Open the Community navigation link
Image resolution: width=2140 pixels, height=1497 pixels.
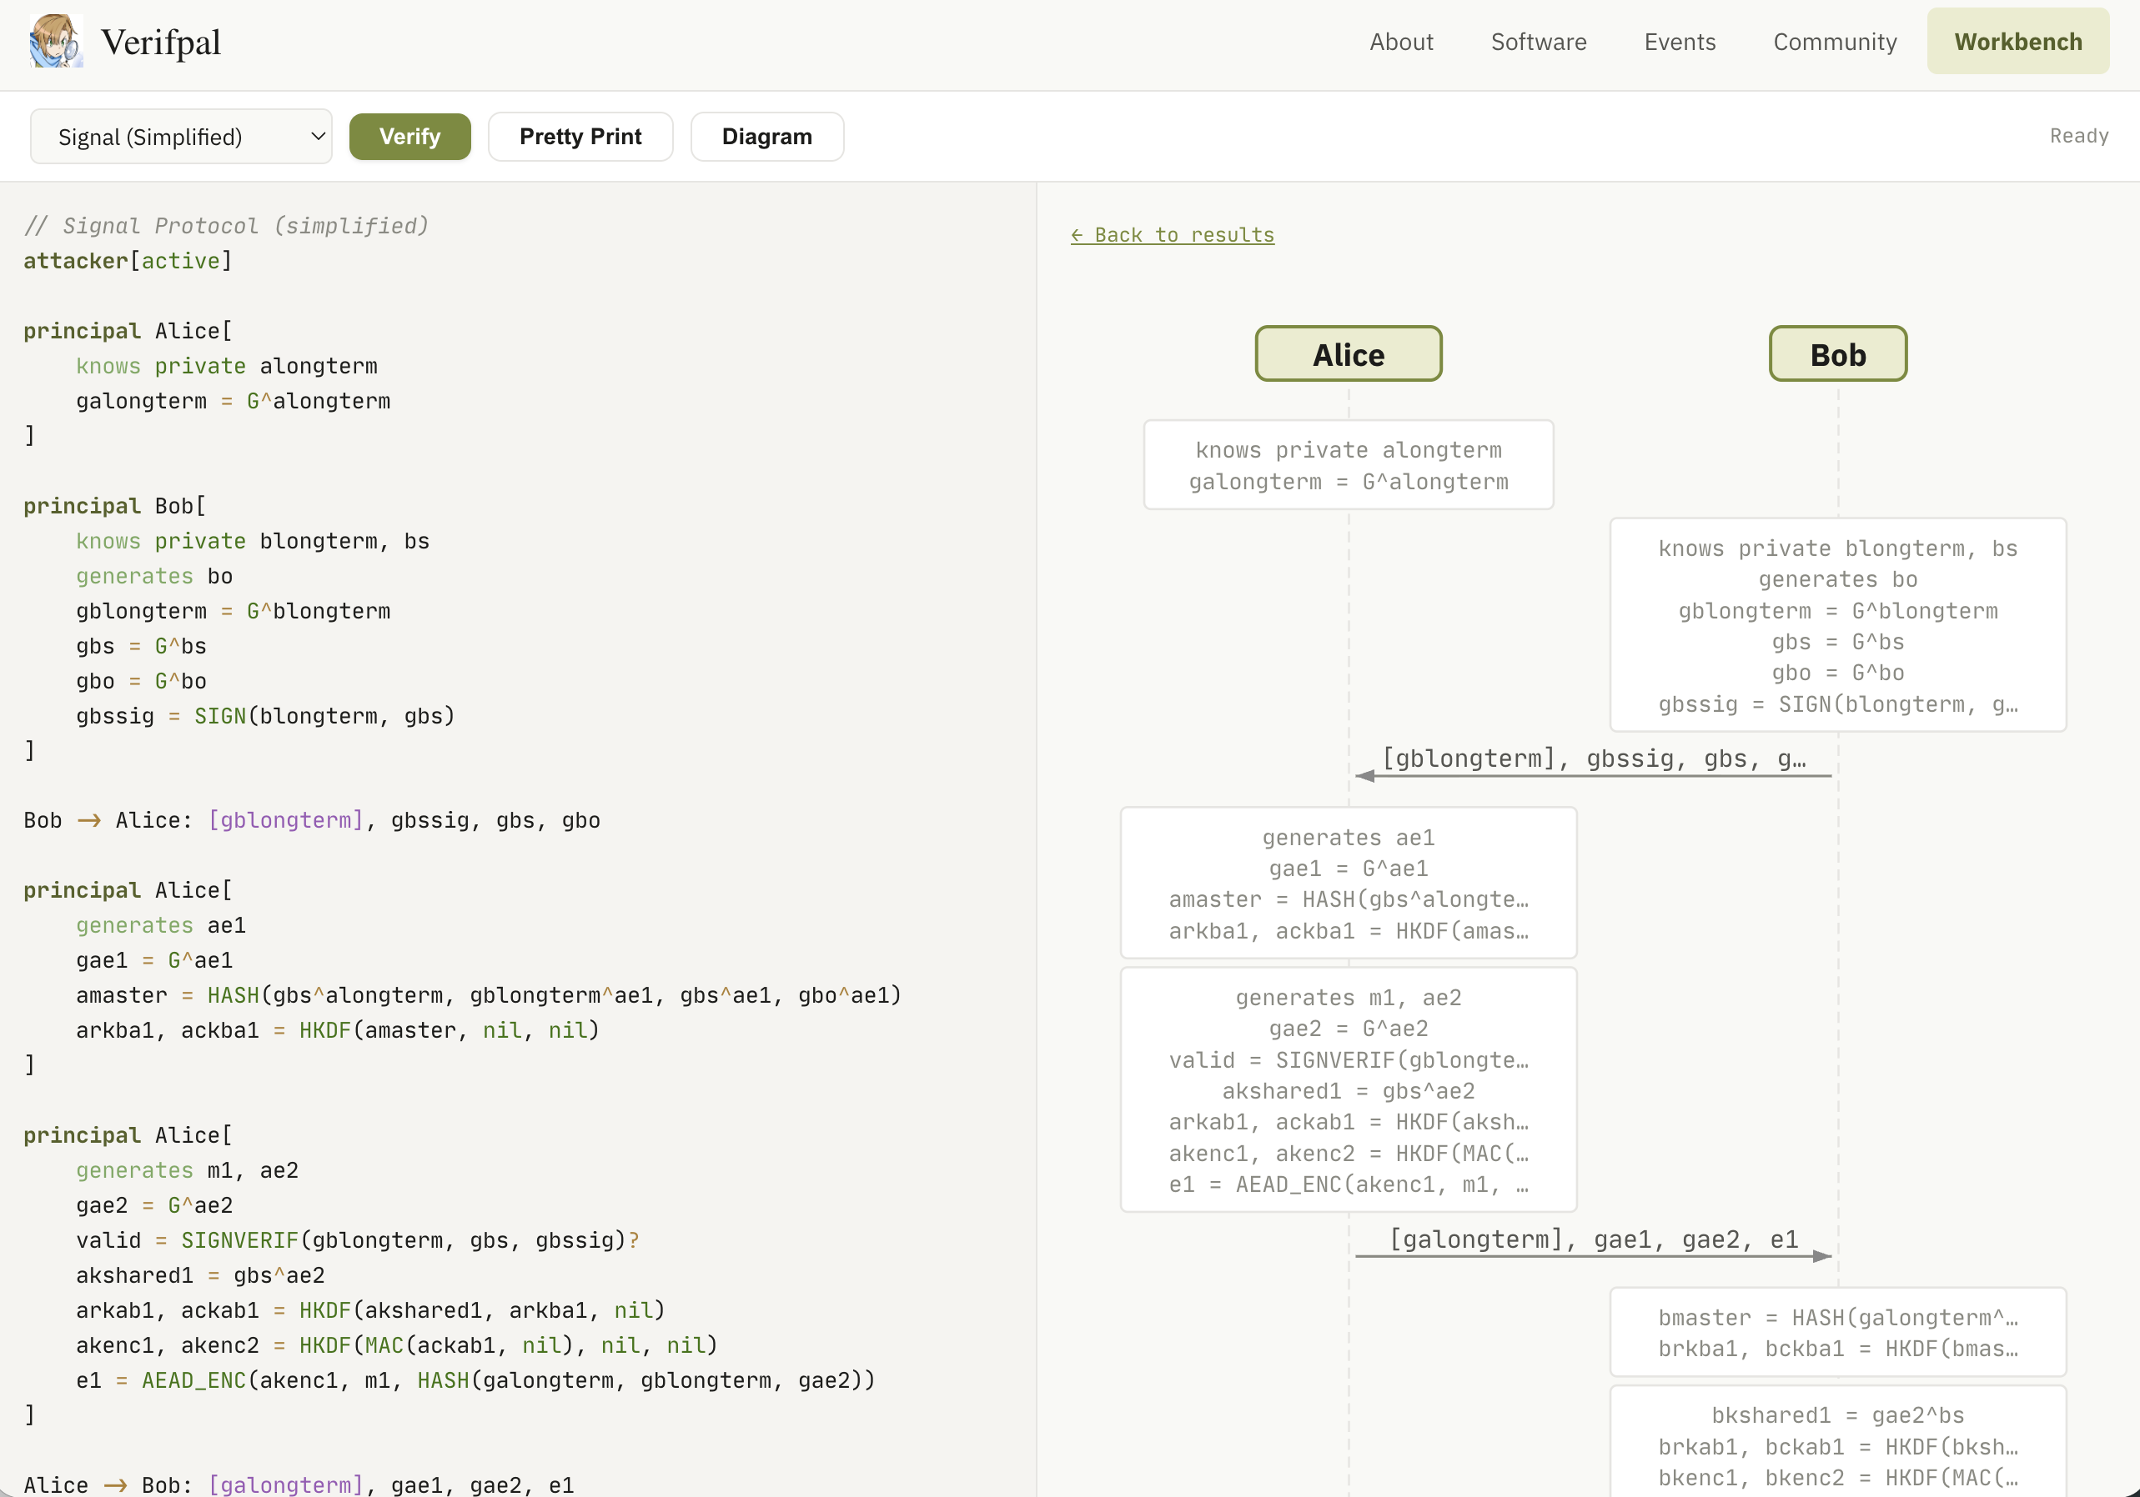[x=1833, y=42]
